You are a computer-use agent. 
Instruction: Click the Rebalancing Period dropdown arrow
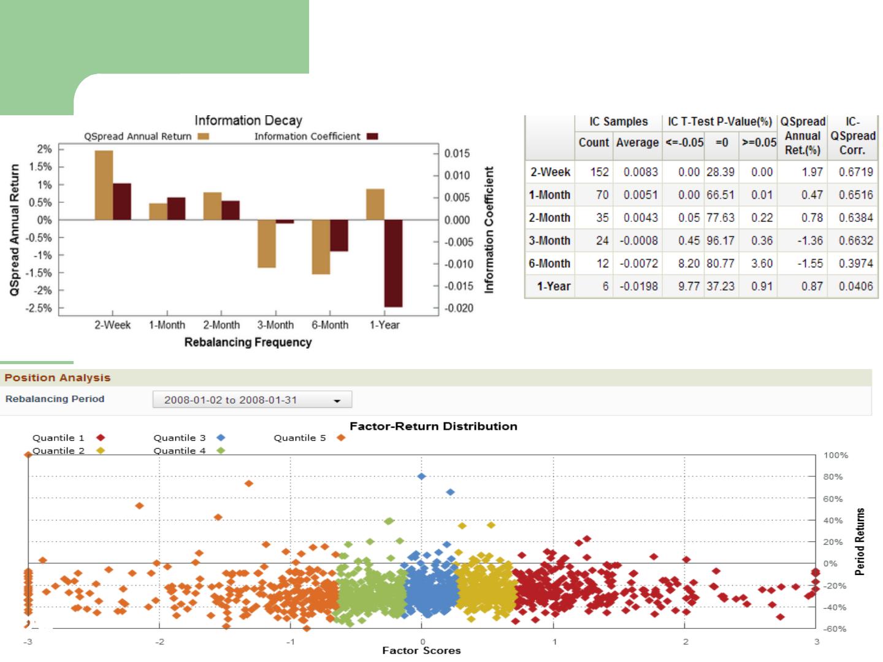pyautogui.click(x=337, y=401)
